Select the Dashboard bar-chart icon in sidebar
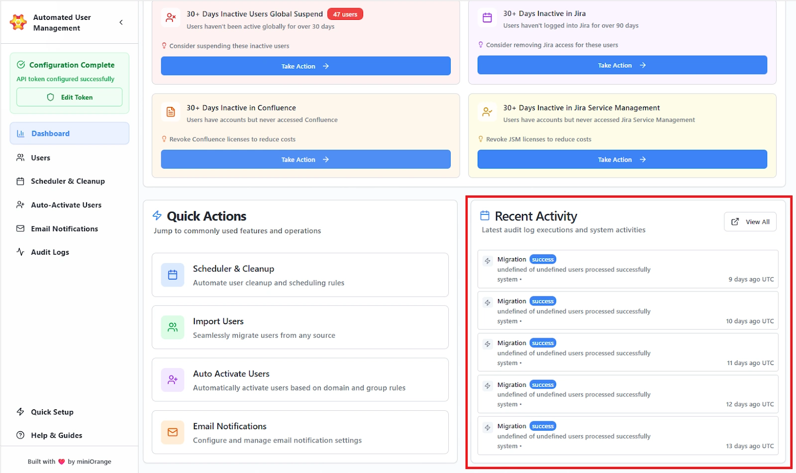 point(20,133)
